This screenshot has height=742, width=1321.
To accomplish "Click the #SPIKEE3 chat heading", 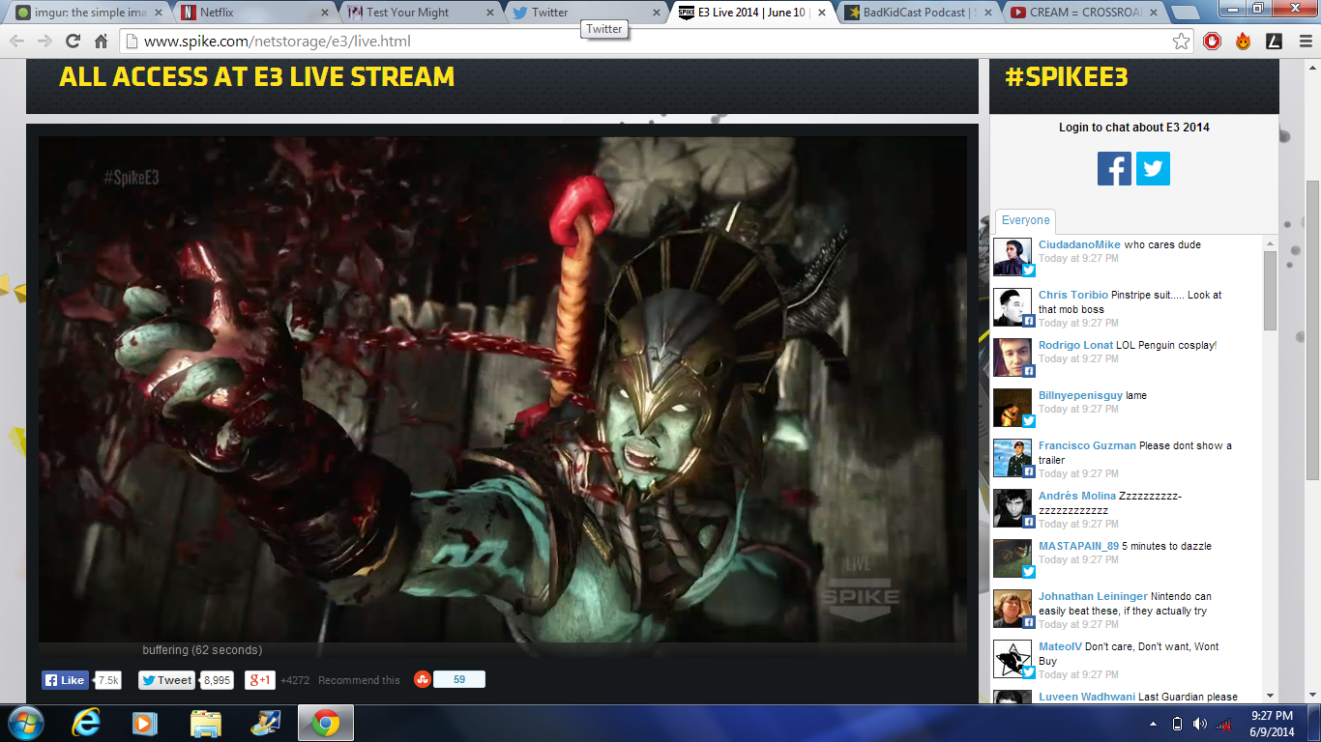I will (1067, 77).
